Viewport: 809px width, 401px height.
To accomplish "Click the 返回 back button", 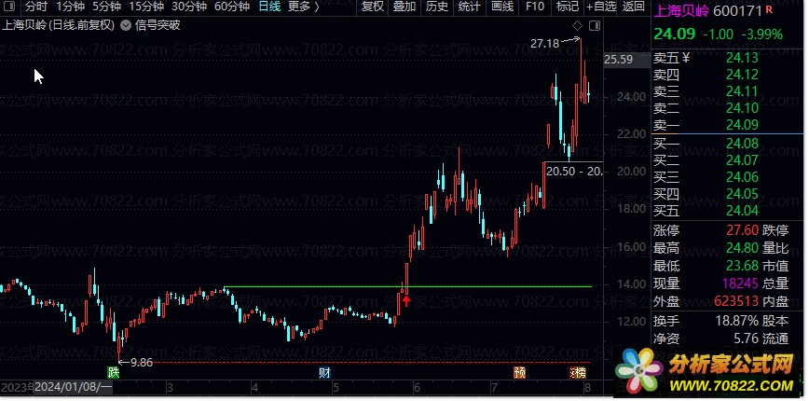I will (634, 7).
